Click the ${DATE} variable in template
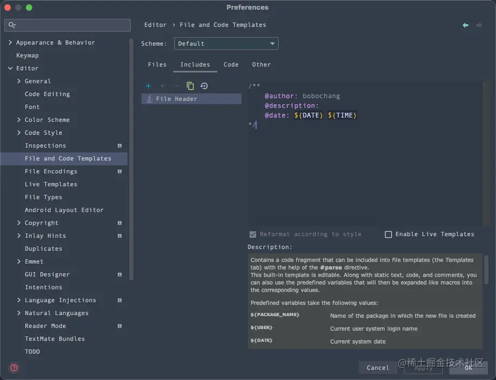 coord(308,115)
